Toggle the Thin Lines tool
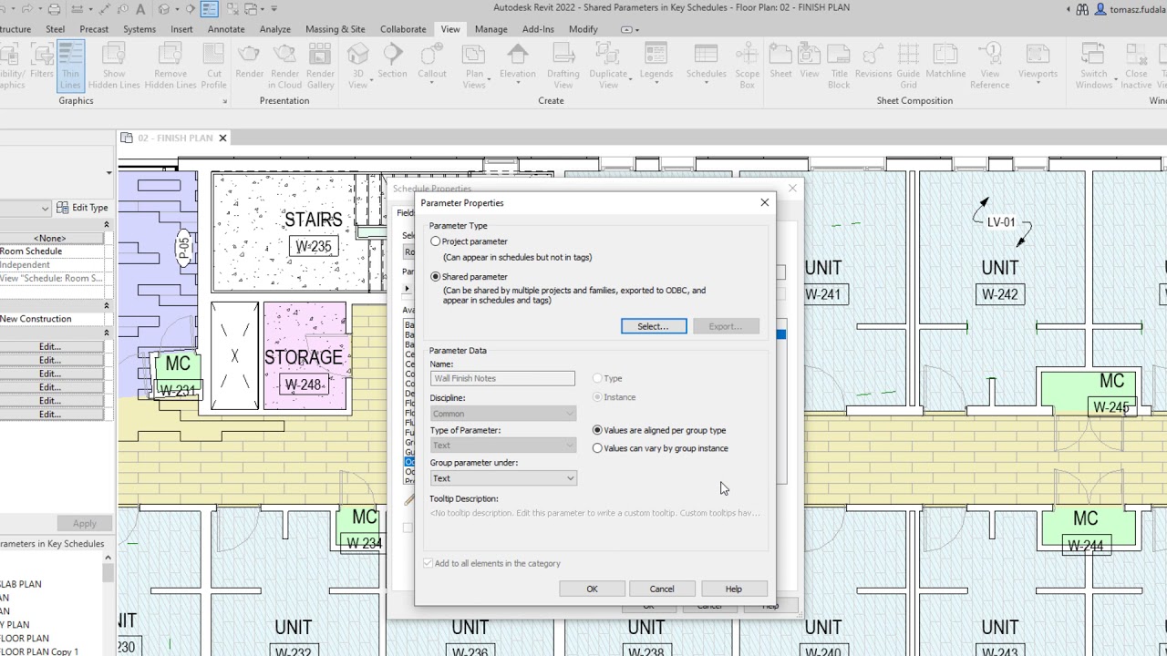The height and width of the screenshot is (656, 1167). pyautogui.click(x=70, y=67)
